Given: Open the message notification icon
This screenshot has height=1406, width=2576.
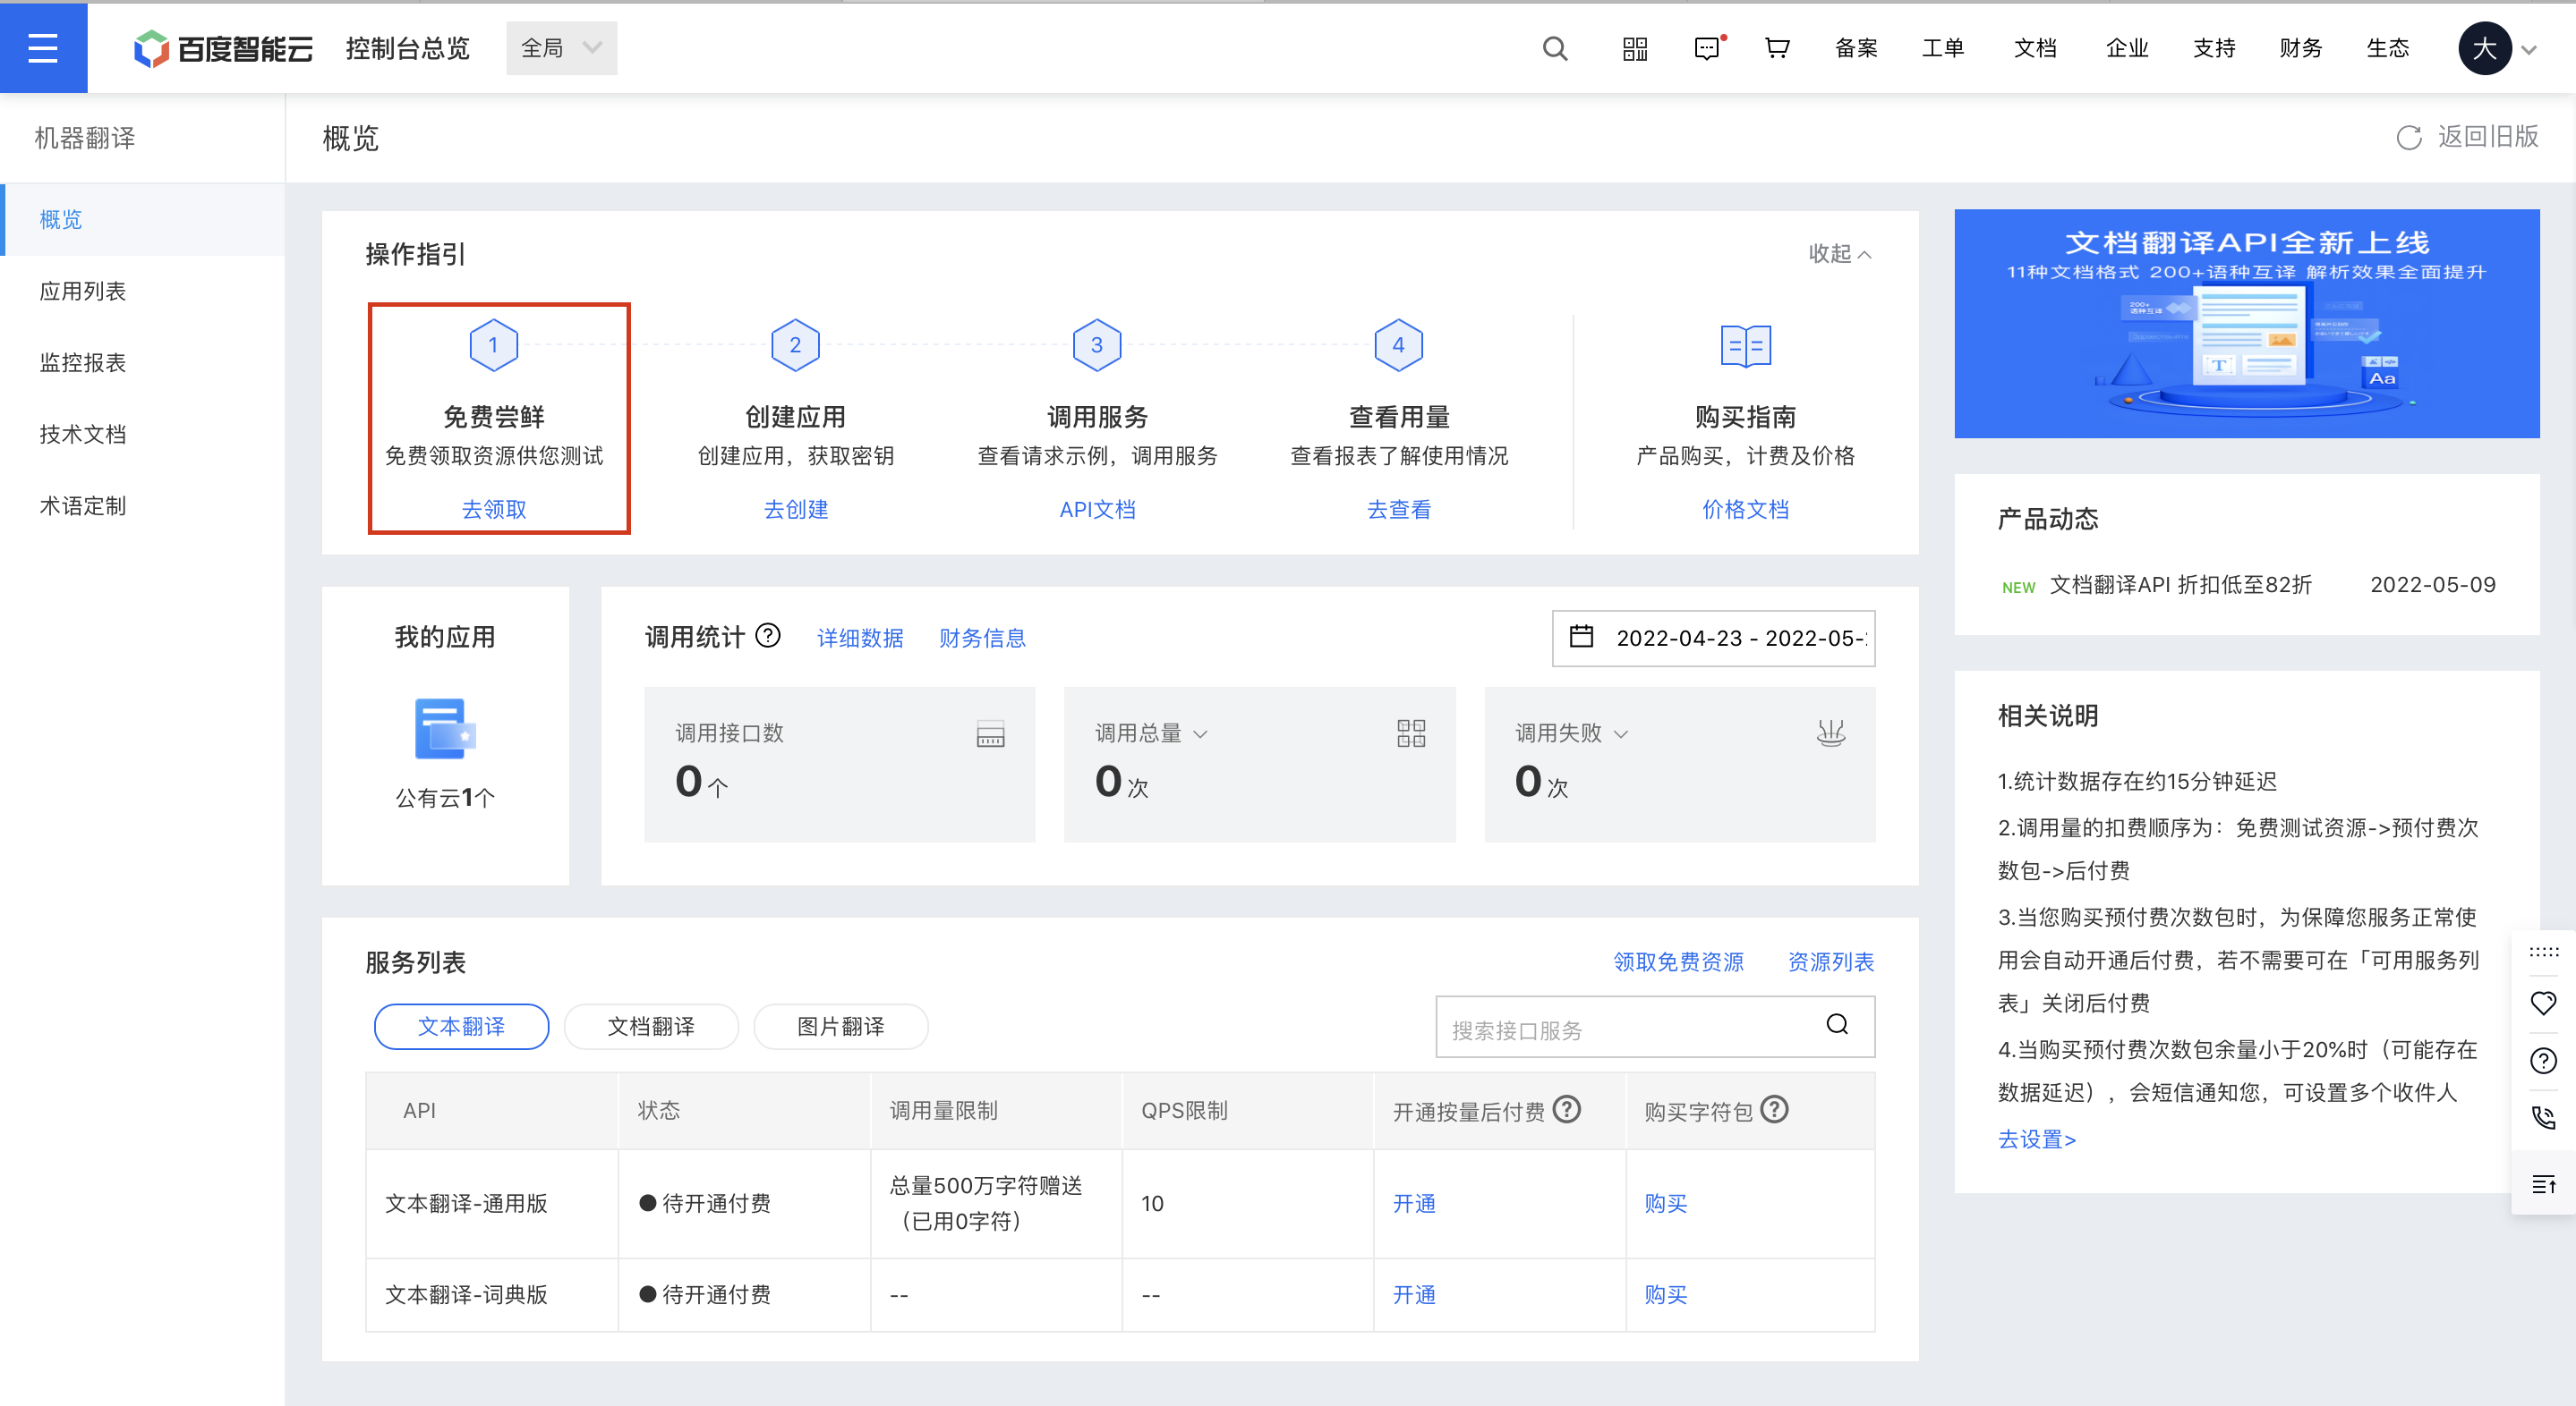Looking at the screenshot, I should tap(1708, 48).
